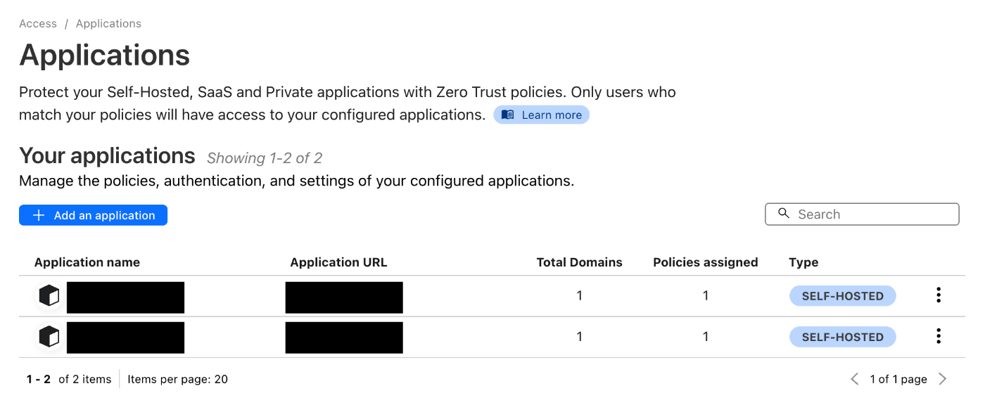Image resolution: width=985 pixels, height=417 pixels.
Task: Click the magnifying glass search icon
Action: (784, 214)
